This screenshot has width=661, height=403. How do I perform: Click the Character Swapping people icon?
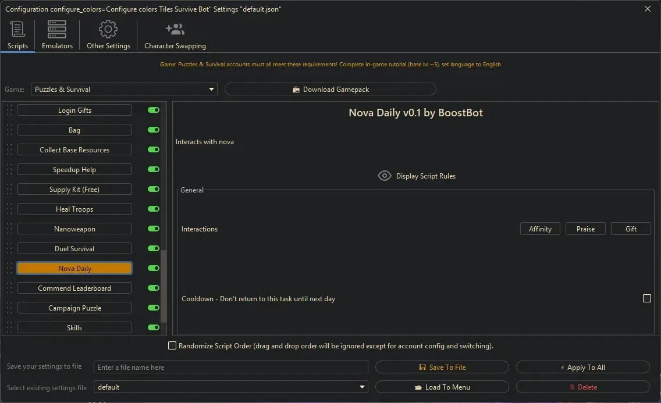(175, 28)
